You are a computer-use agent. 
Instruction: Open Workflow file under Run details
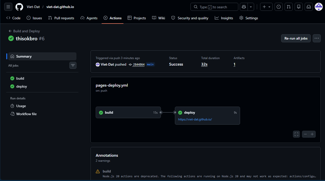(42, 114)
